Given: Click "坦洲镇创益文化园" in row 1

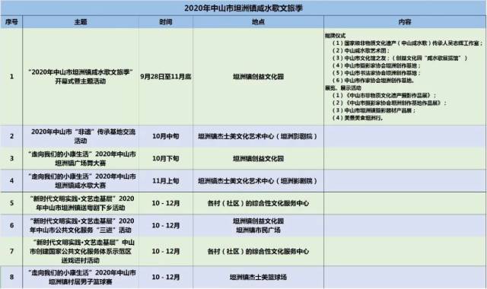Looking at the screenshot, I should coord(258,76).
